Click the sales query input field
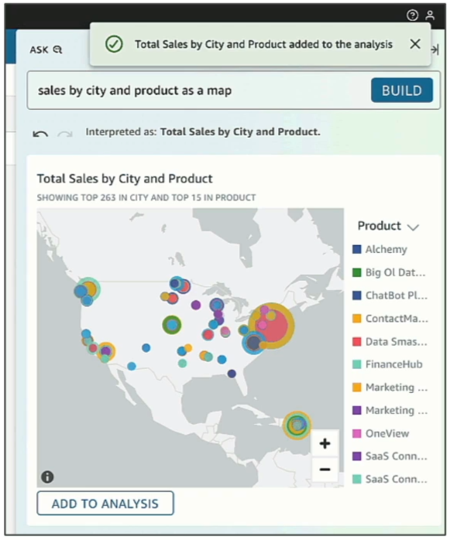450x540 pixels. [x=198, y=91]
